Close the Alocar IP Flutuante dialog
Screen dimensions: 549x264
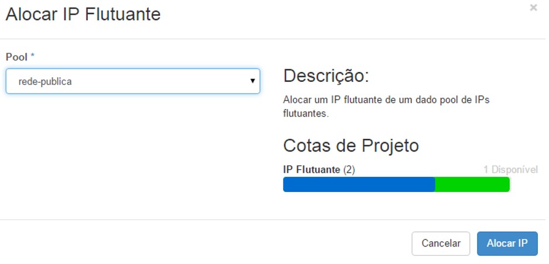[x=533, y=8]
